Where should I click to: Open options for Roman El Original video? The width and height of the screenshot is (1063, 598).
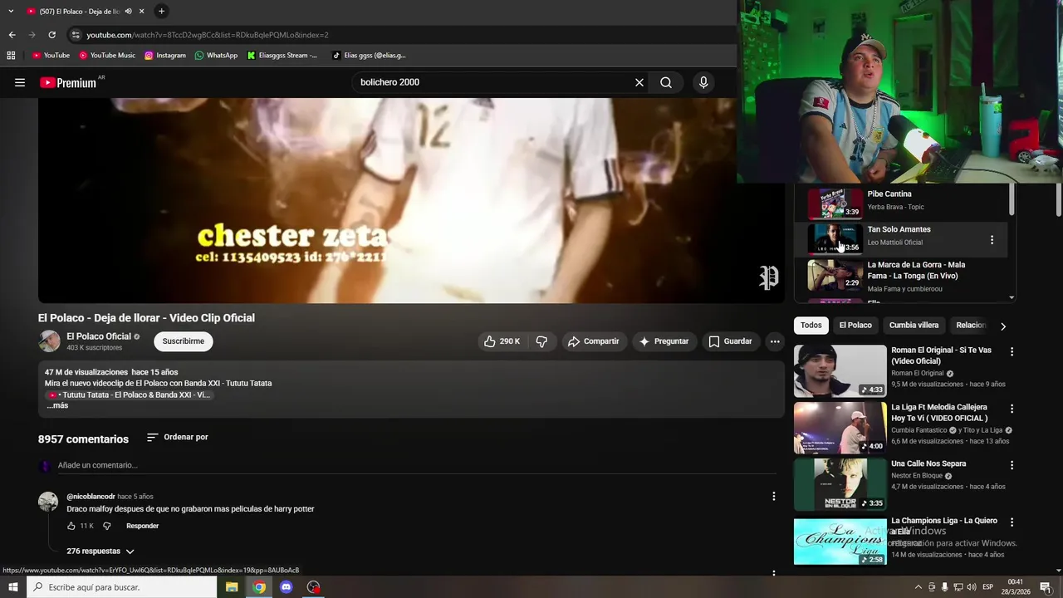(x=1012, y=352)
